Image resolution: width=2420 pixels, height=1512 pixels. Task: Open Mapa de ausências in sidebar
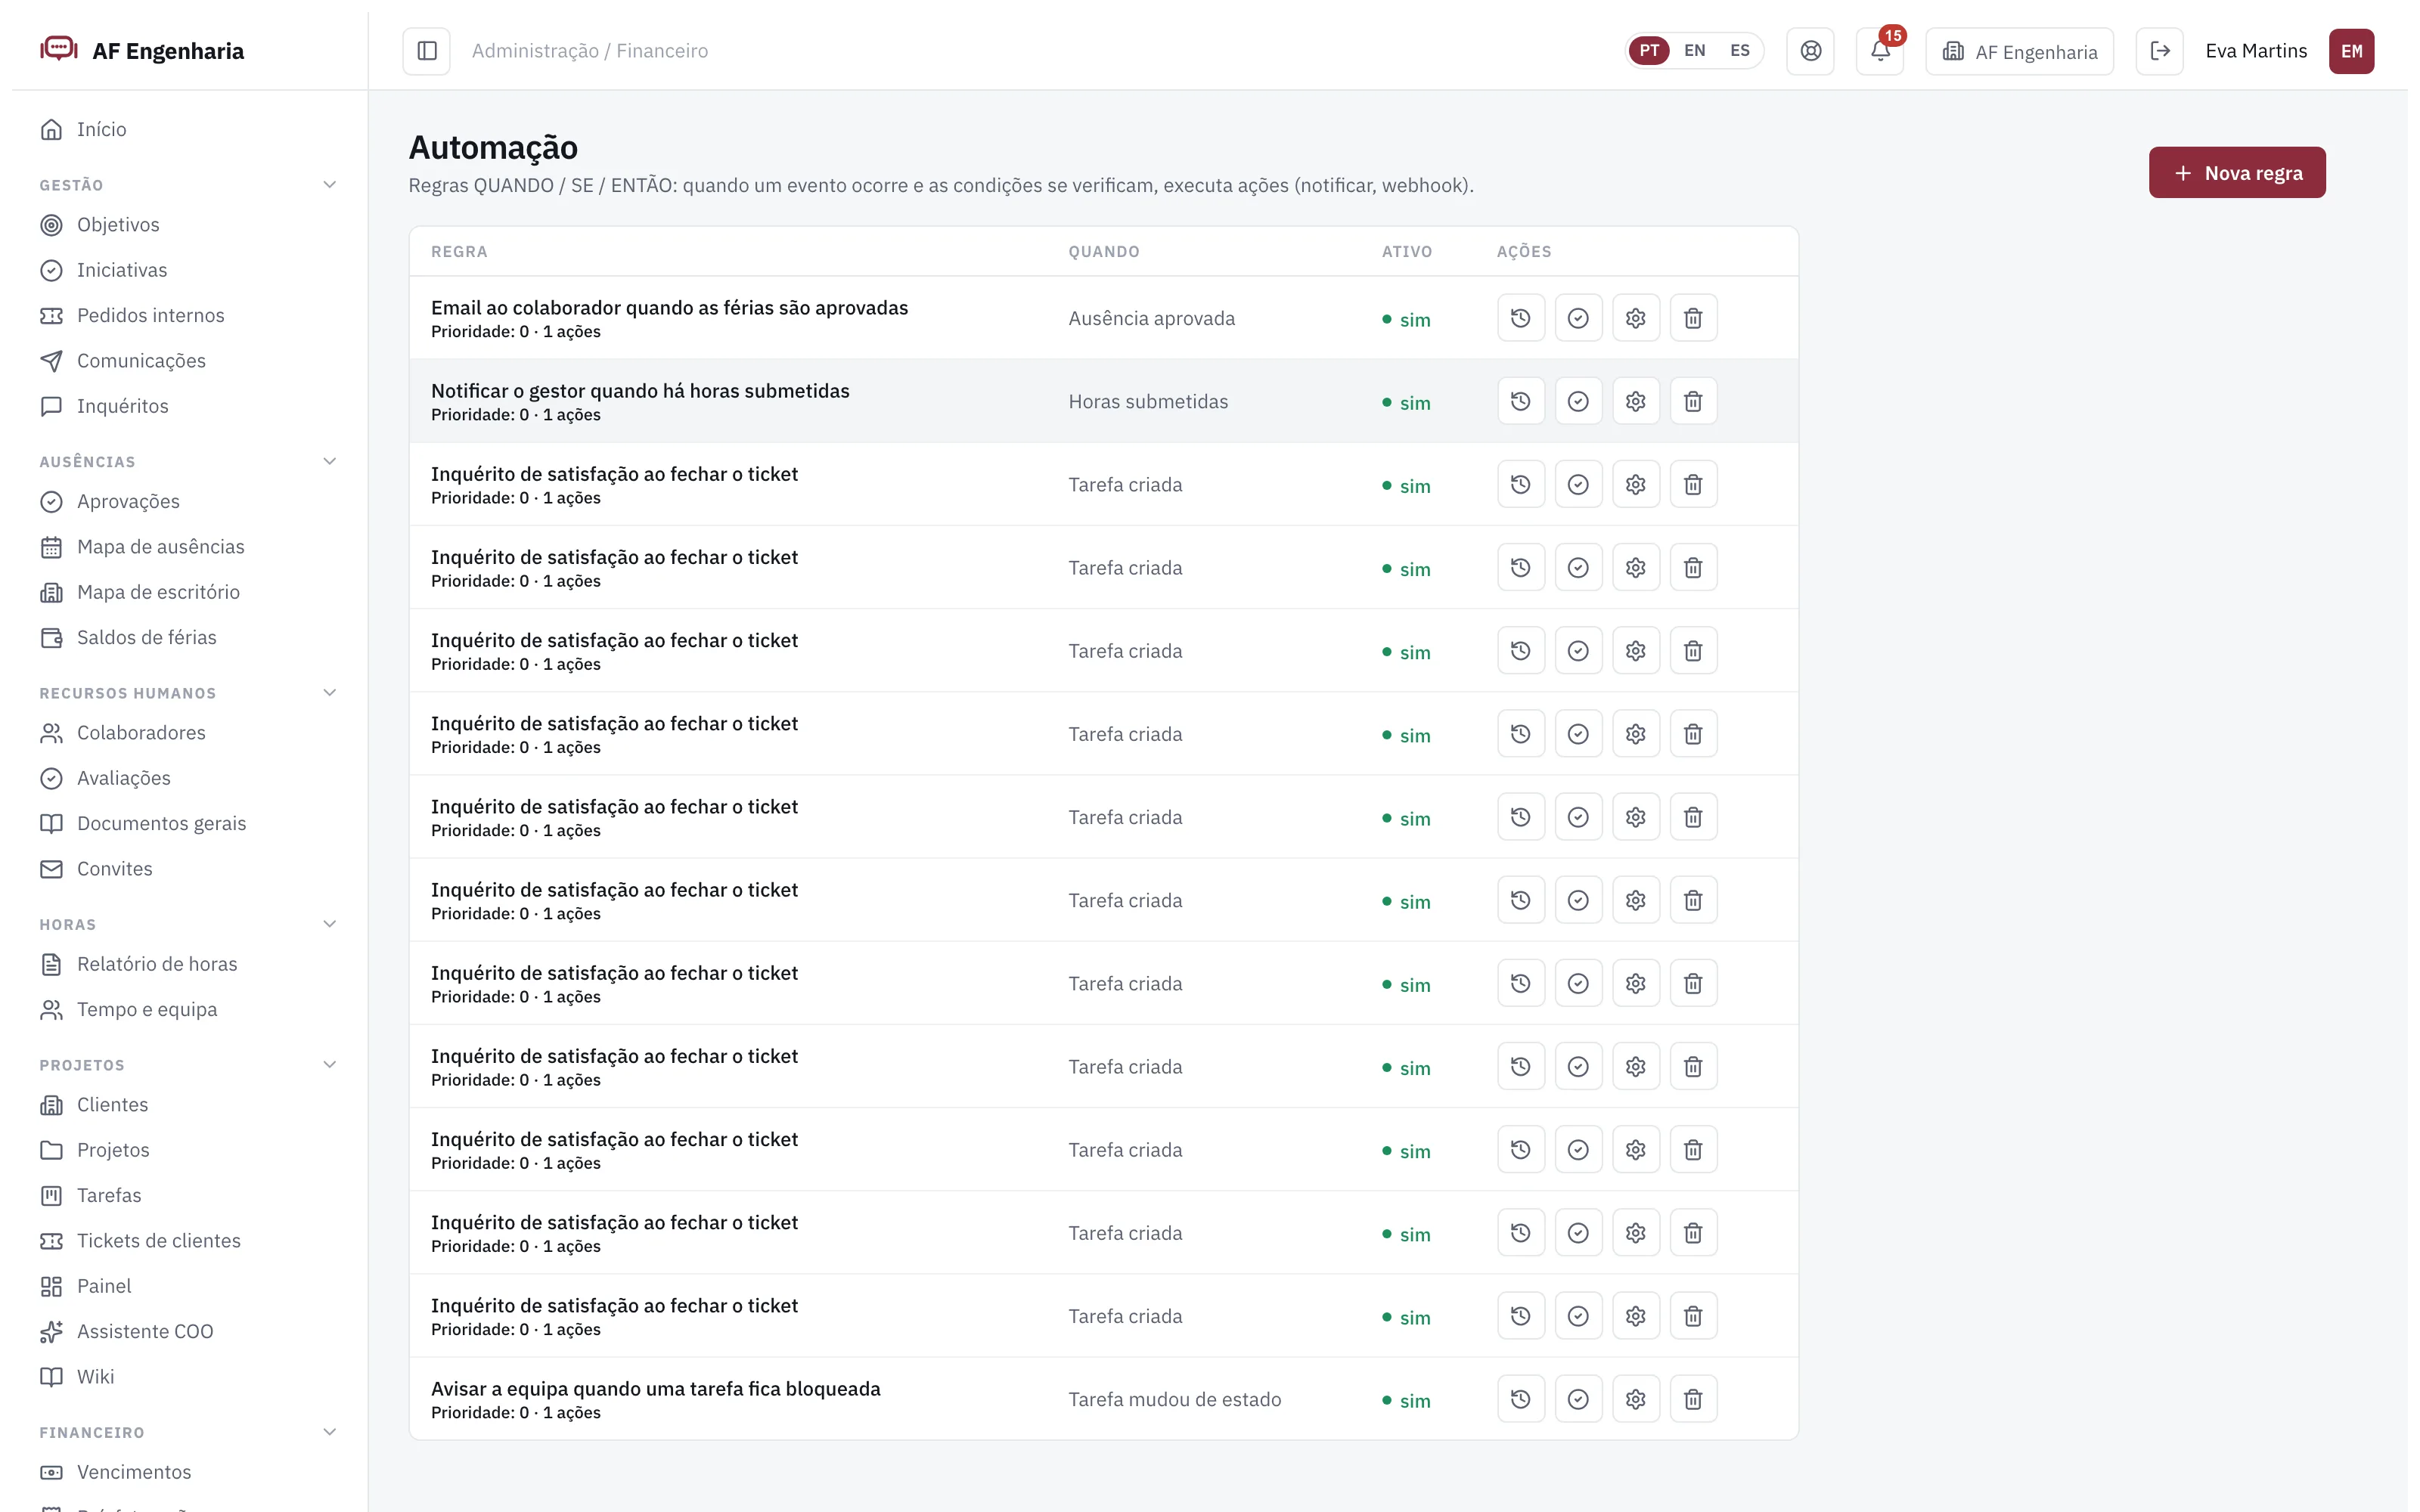click(x=189, y=547)
